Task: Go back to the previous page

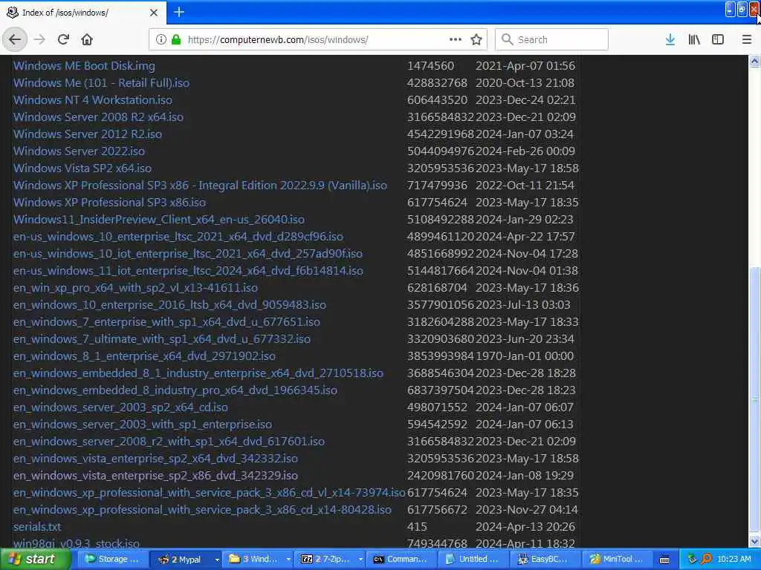Action: click(15, 39)
